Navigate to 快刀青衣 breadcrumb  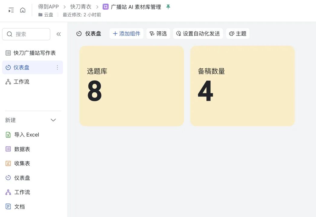[x=81, y=7]
